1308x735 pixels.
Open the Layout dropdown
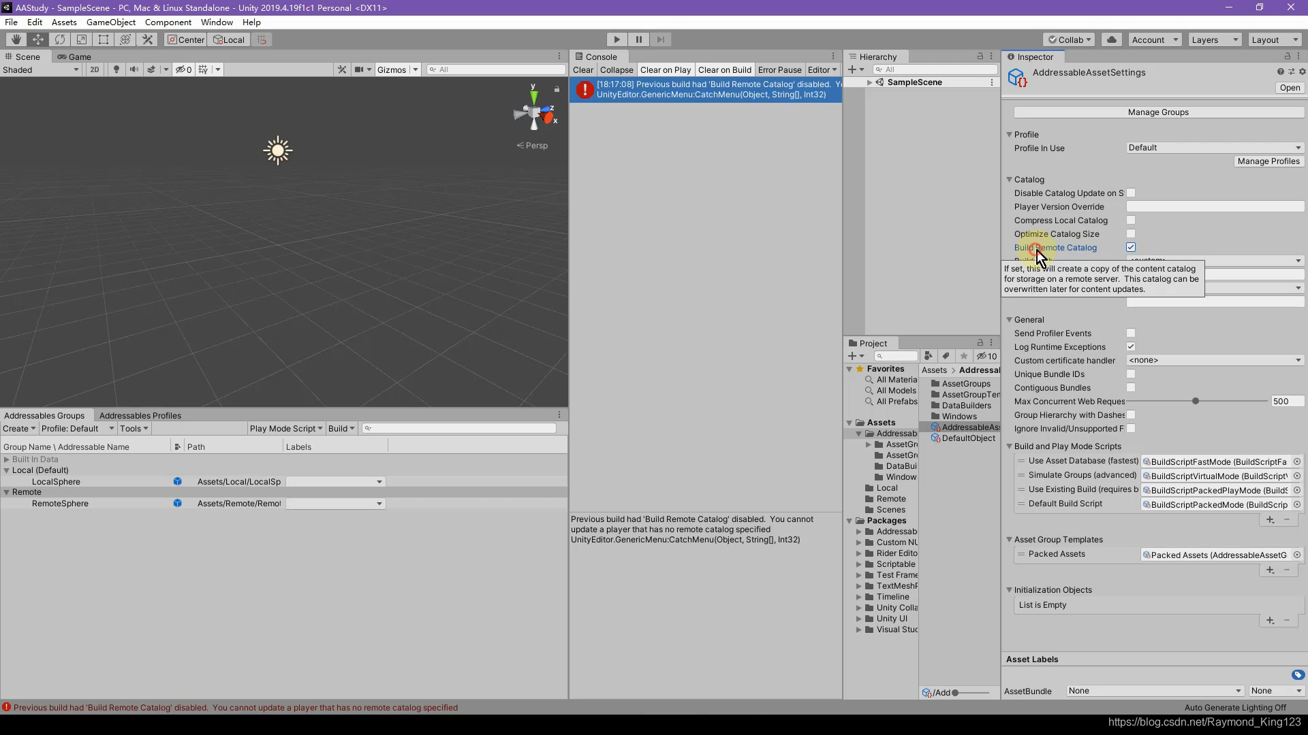pyautogui.click(x=1275, y=39)
